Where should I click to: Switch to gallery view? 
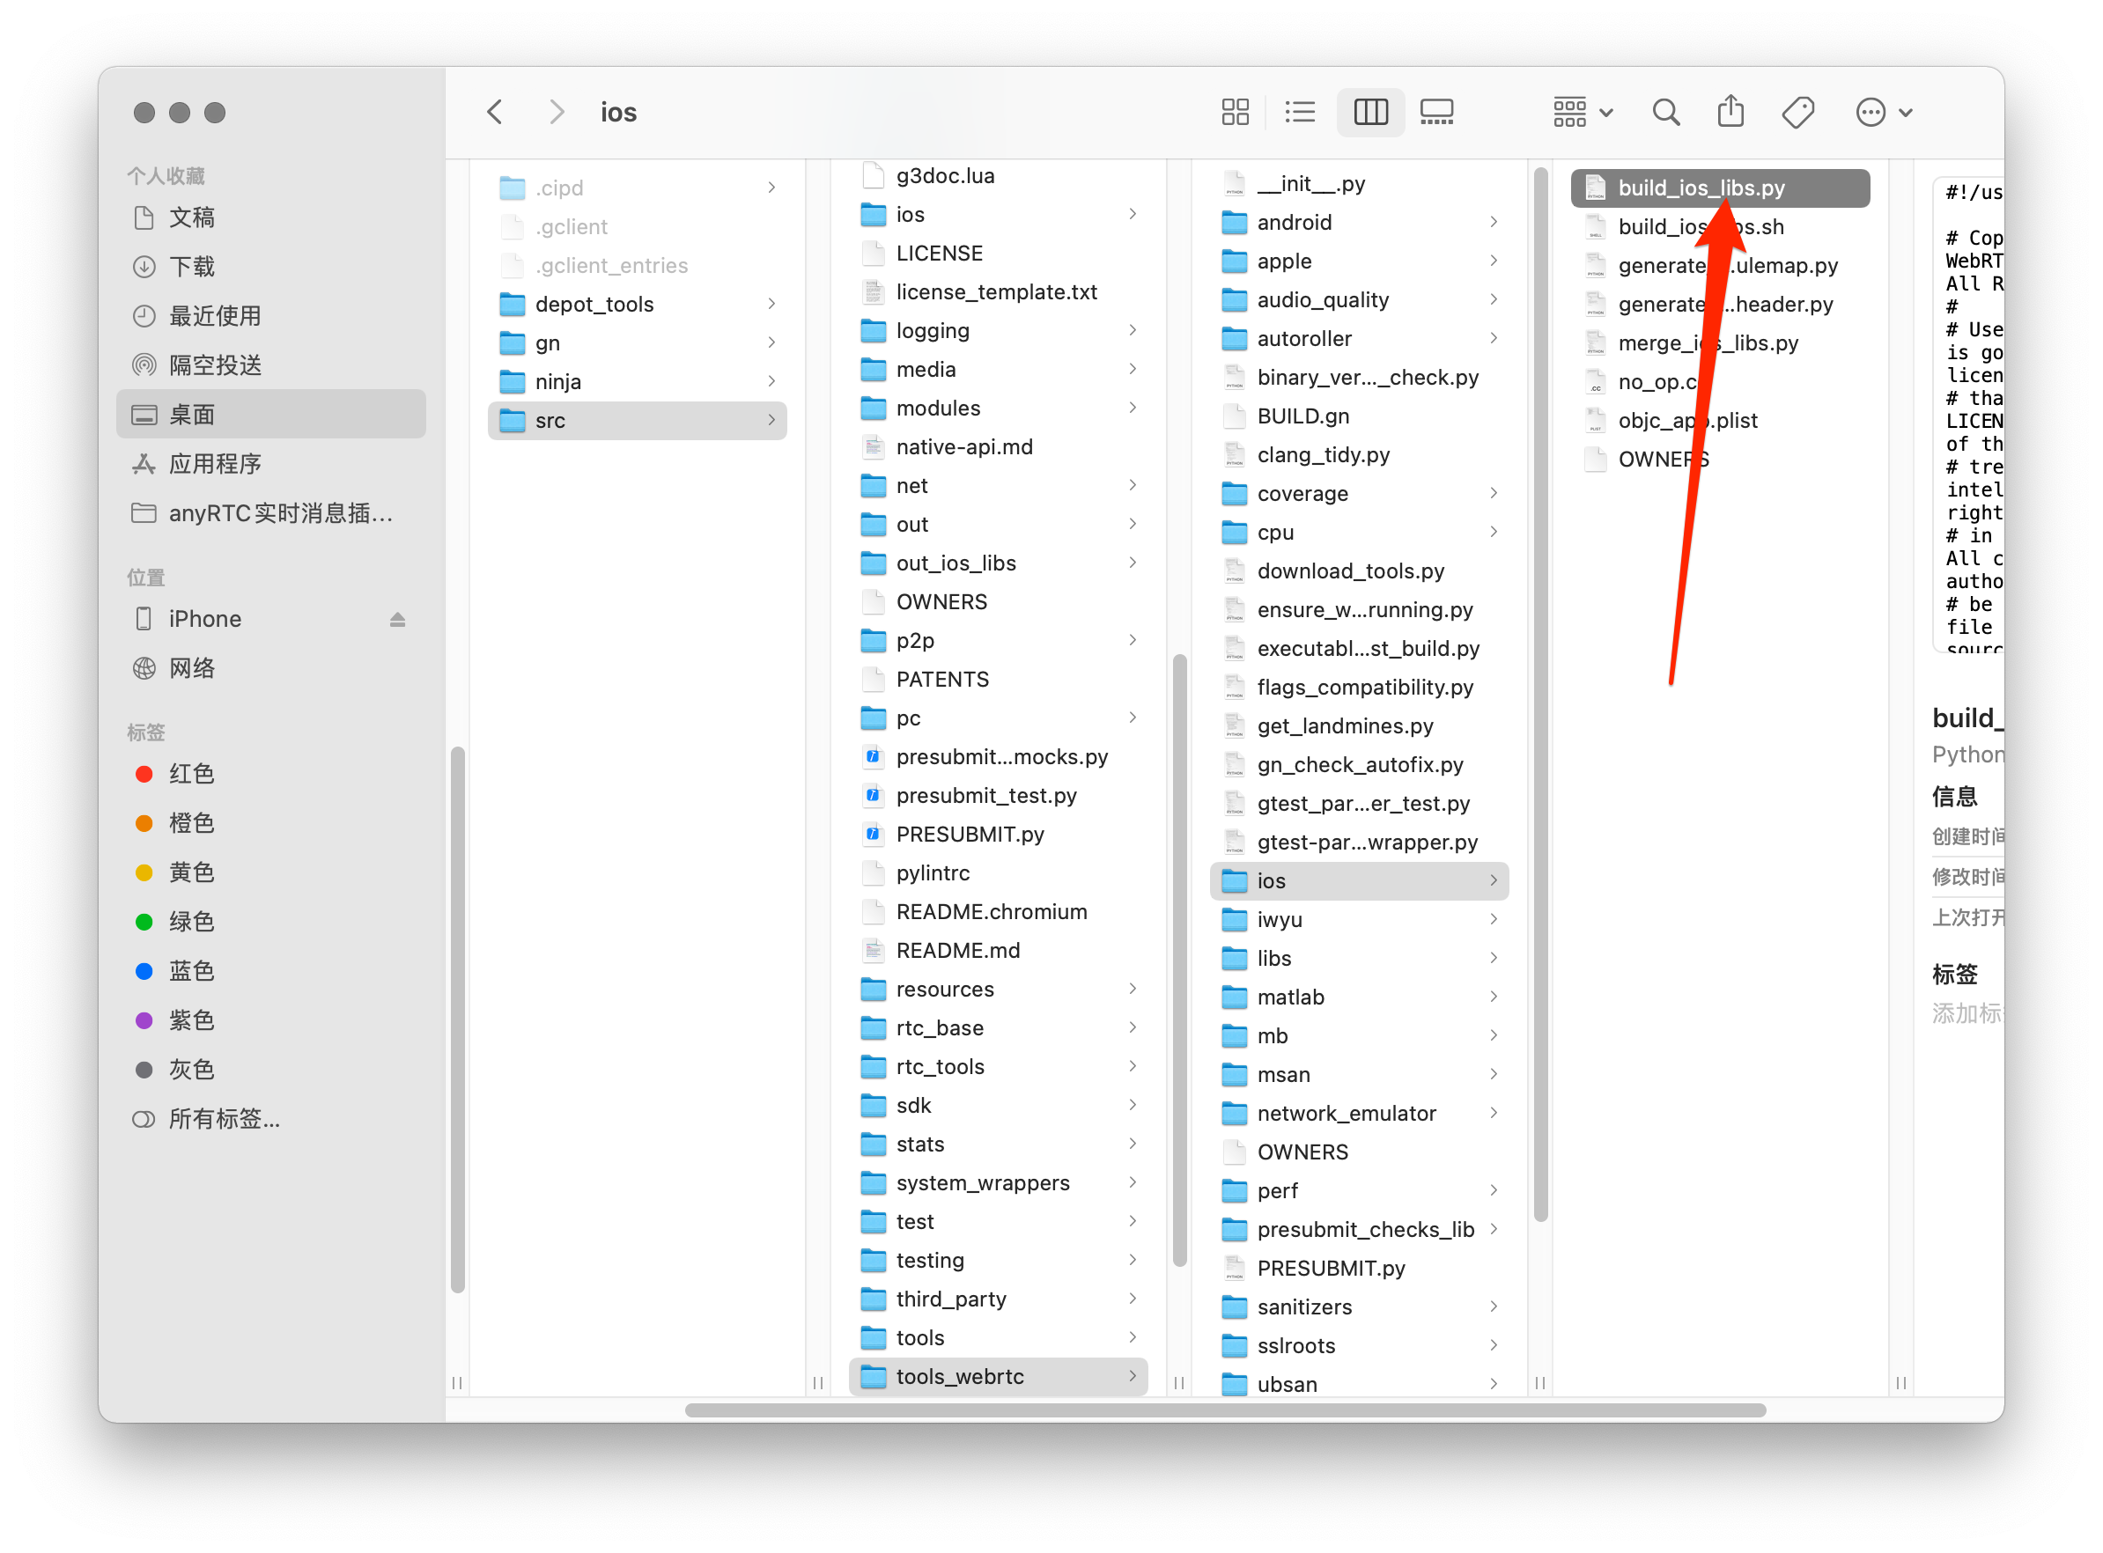tap(1436, 112)
